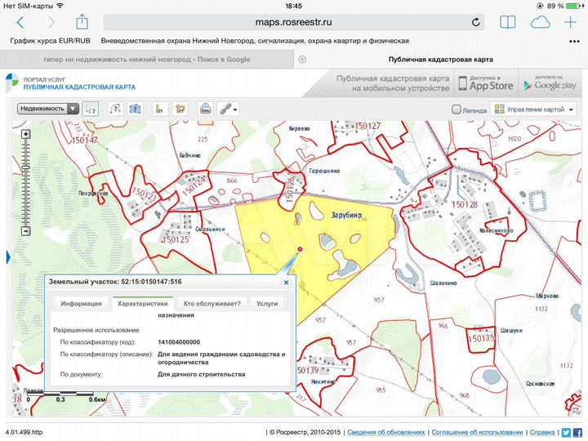This screenshot has width=588, height=441.
Task: Zoom in with the map plus button
Action: click(25, 134)
